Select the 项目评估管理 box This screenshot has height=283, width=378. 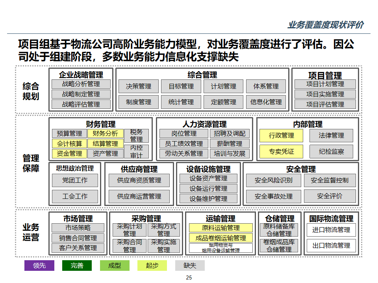(x=325, y=104)
